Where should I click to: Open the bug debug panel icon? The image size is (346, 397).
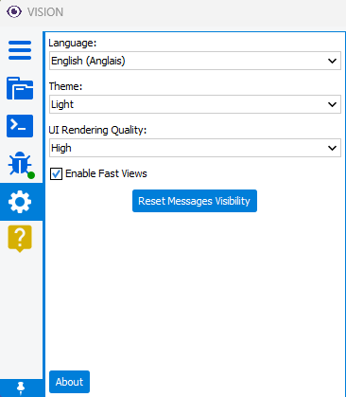click(20, 164)
